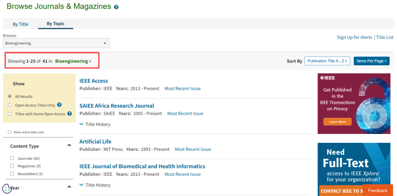Check the Journals content type box

pos(12,158)
